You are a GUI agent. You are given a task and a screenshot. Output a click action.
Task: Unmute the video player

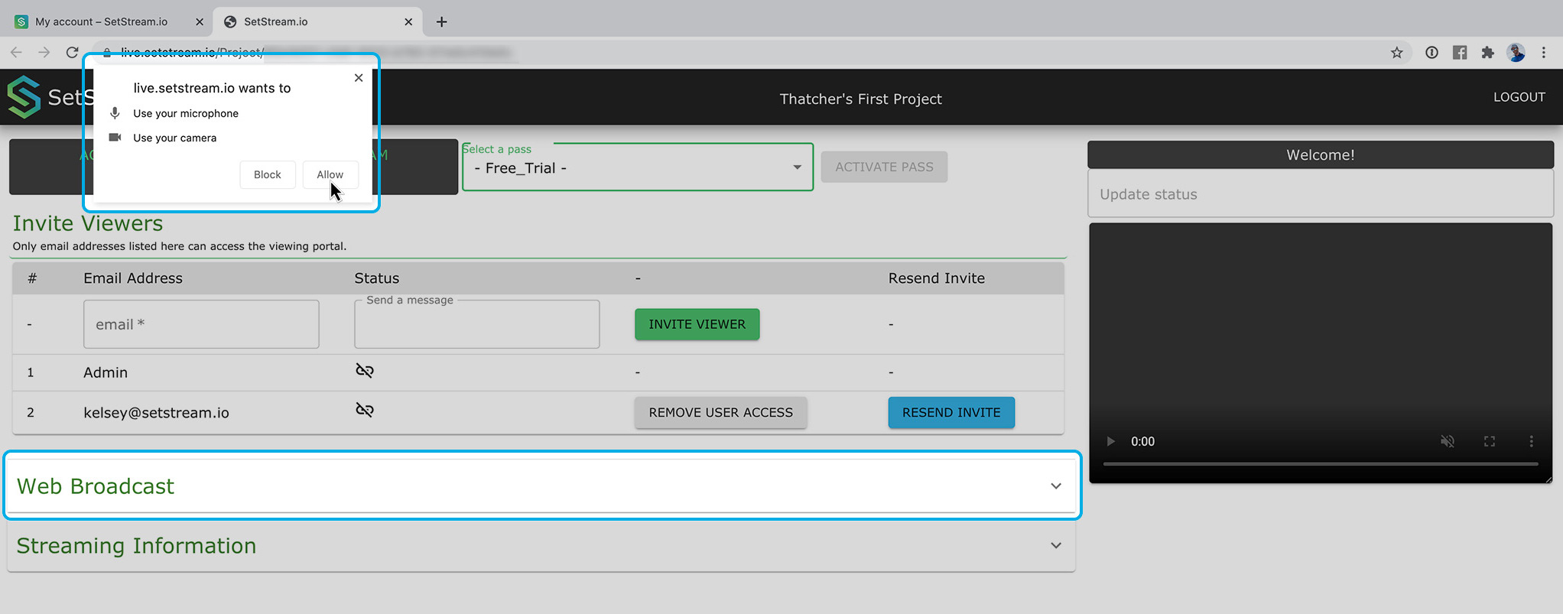pos(1448,441)
